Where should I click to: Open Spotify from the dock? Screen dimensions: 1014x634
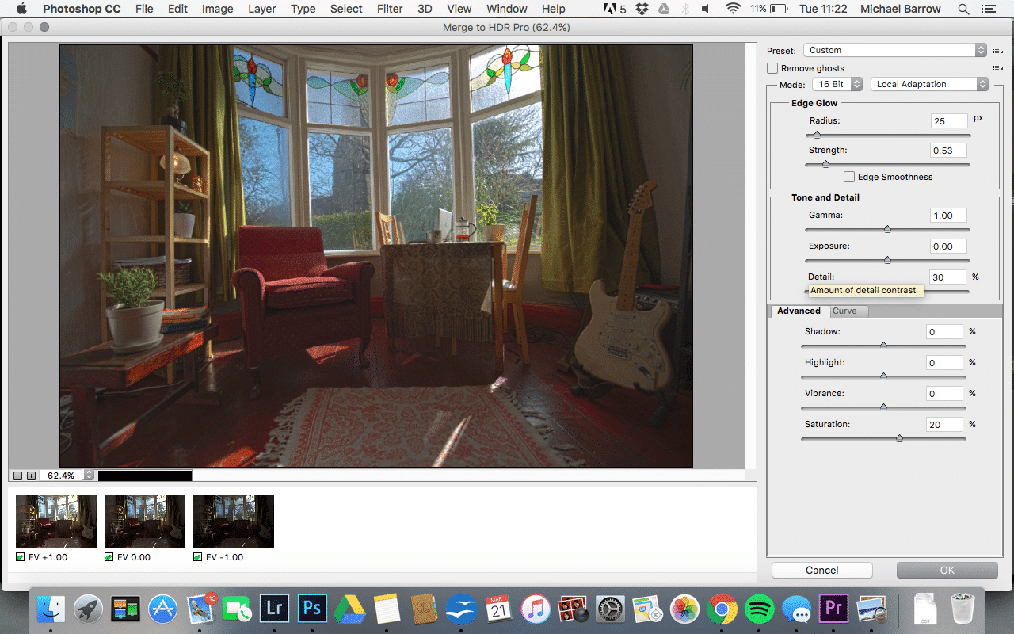point(759,609)
